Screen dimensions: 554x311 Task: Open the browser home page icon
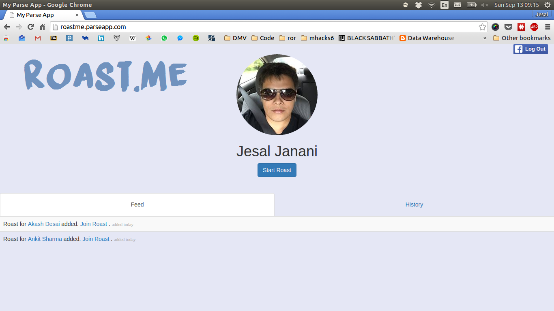coord(42,27)
